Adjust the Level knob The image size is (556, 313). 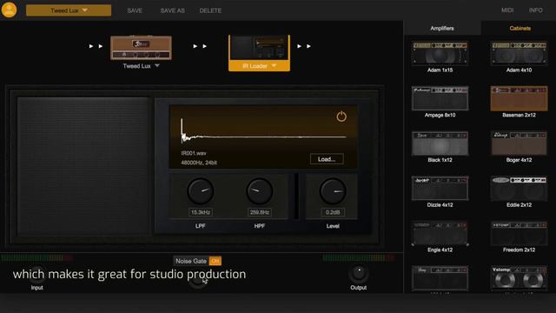point(333,191)
